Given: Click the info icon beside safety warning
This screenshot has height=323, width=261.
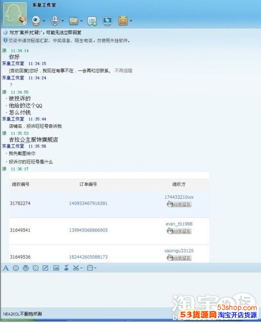Looking at the screenshot, I should pyautogui.click(x=5, y=40).
